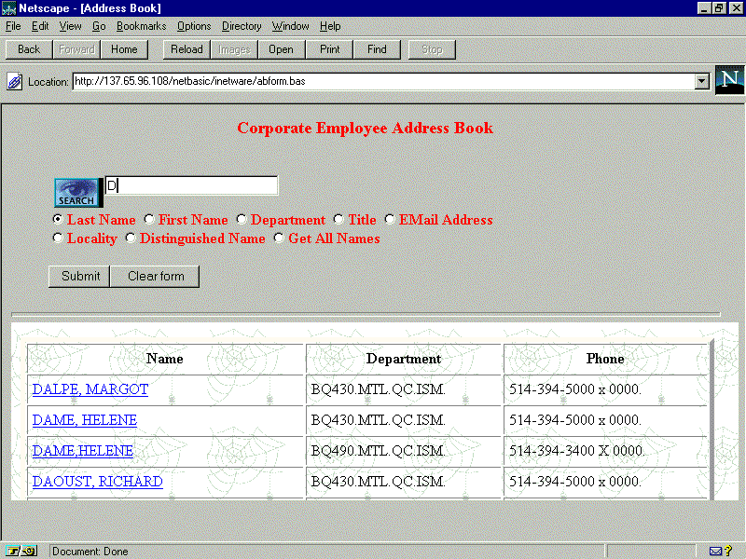This screenshot has height=559, width=746.
Task: Submit the address book search form
Action: [79, 276]
